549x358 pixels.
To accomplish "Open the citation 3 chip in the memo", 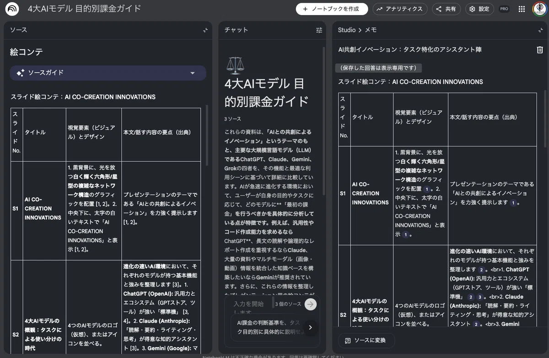I will tap(479, 297).
